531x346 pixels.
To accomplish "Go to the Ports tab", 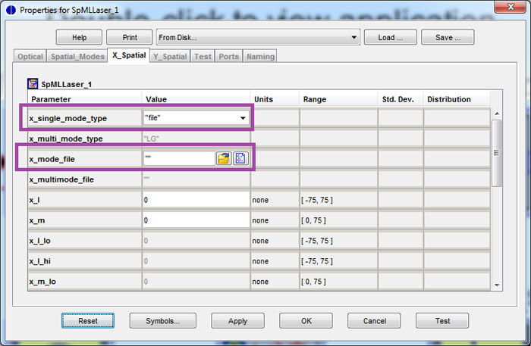I will (x=228, y=56).
